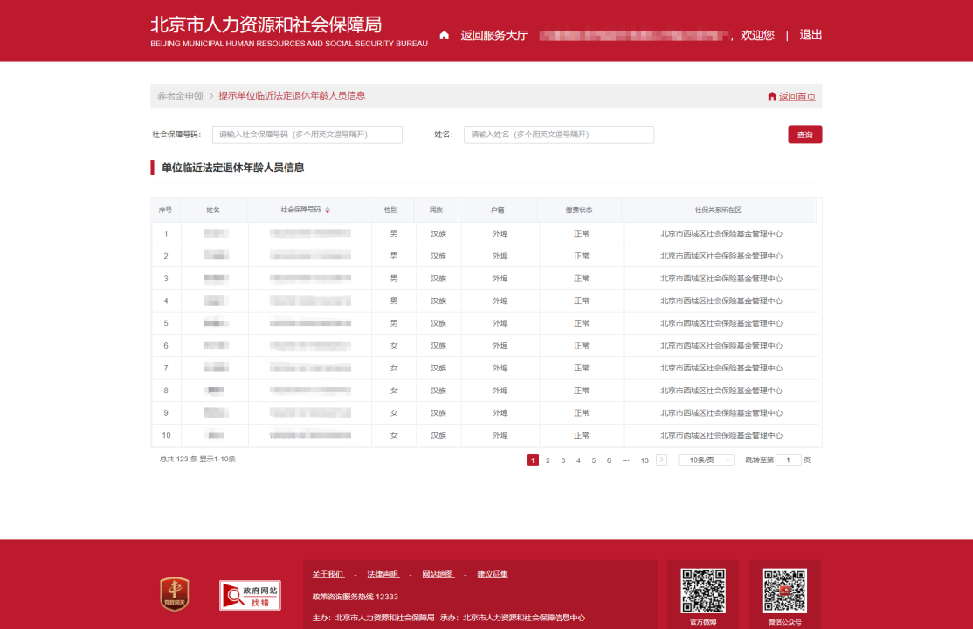Jump to last page 13
This screenshot has height=629, width=973.
tap(645, 460)
